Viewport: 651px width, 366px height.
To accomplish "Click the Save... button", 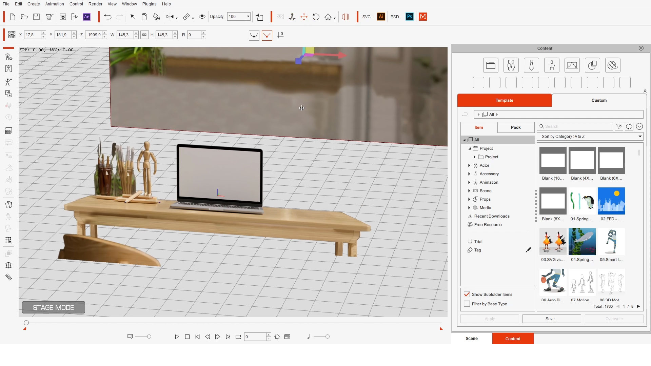I will 551,319.
